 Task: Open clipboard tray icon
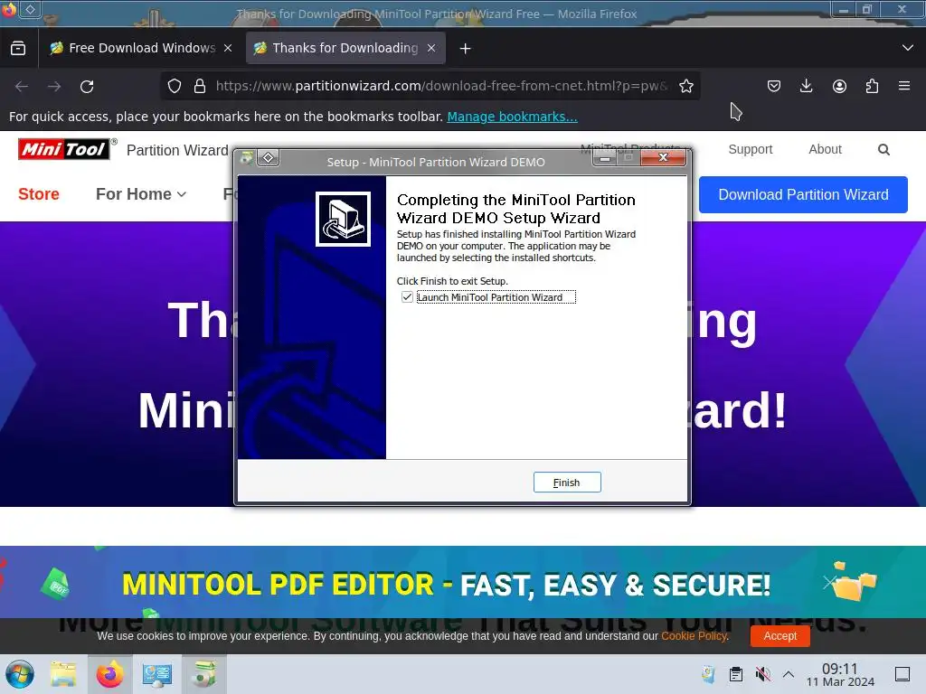[x=735, y=674]
